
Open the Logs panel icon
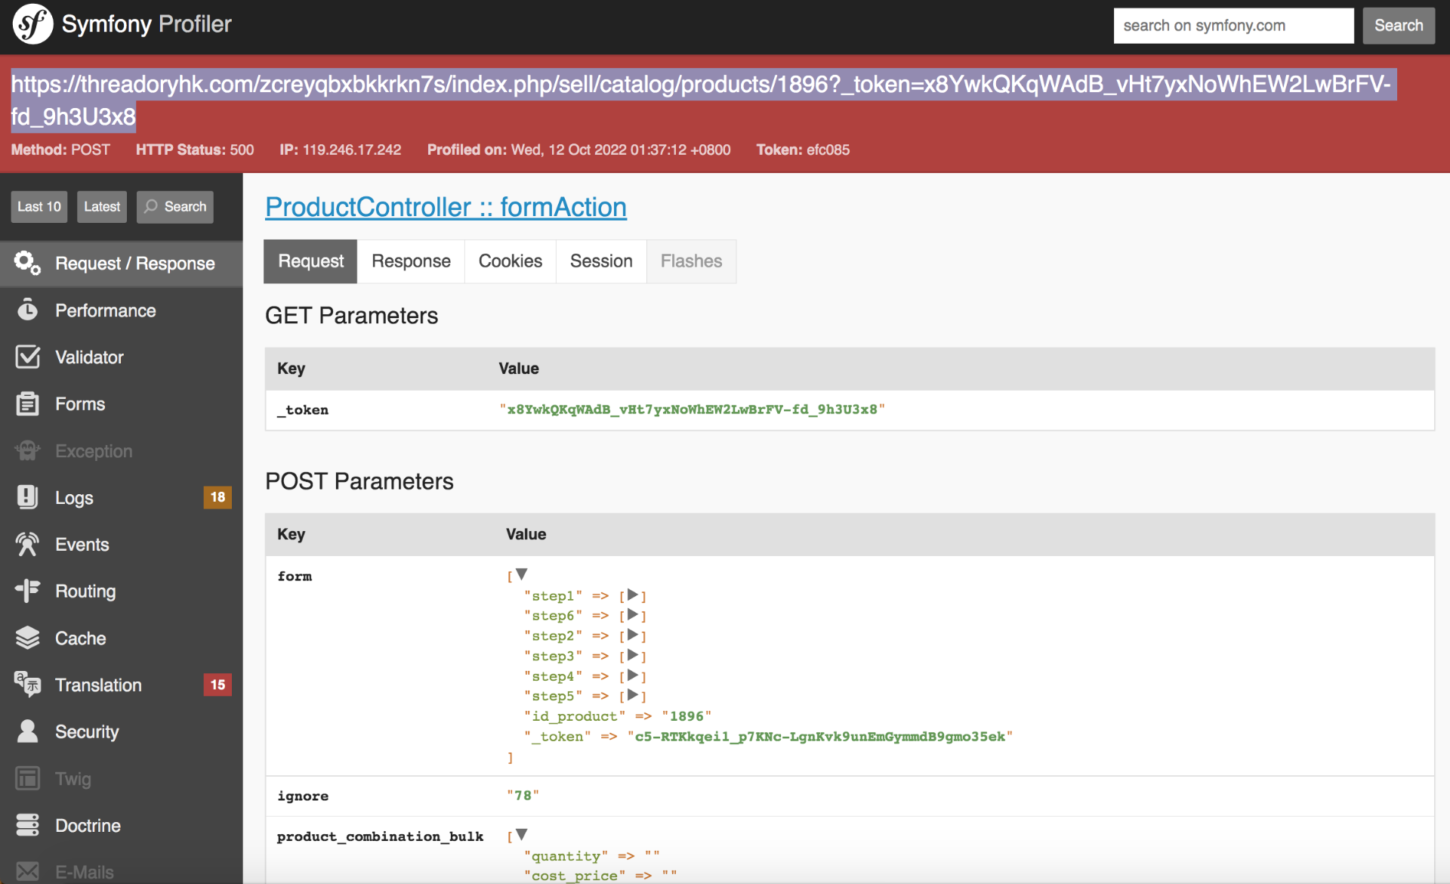pyautogui.click(x=28, y=497)
